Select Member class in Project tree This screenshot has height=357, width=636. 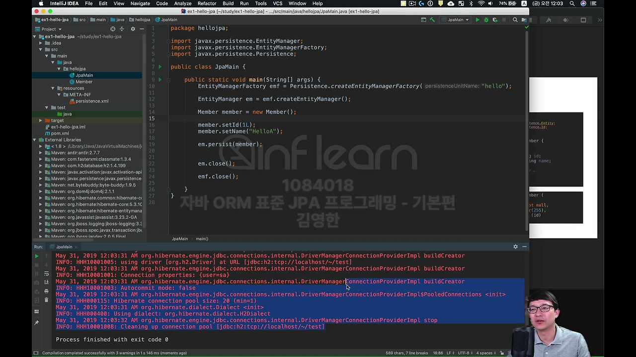[84, 82]
